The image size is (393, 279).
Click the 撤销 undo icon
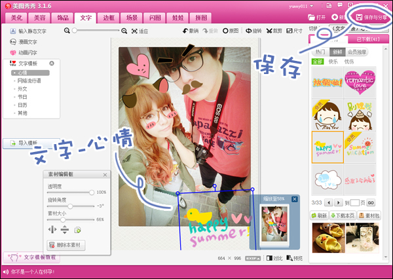191,31
